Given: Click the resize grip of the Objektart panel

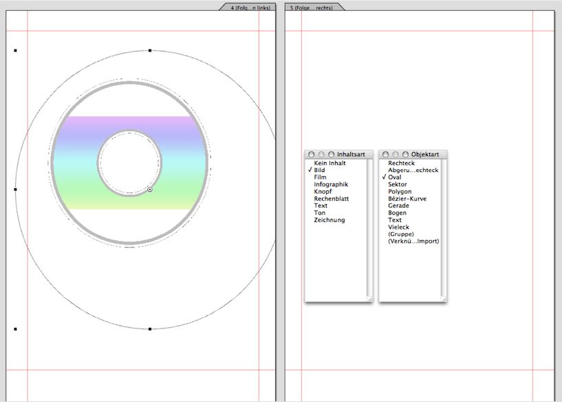Looking at the screenshot, I should coord(444,299).
